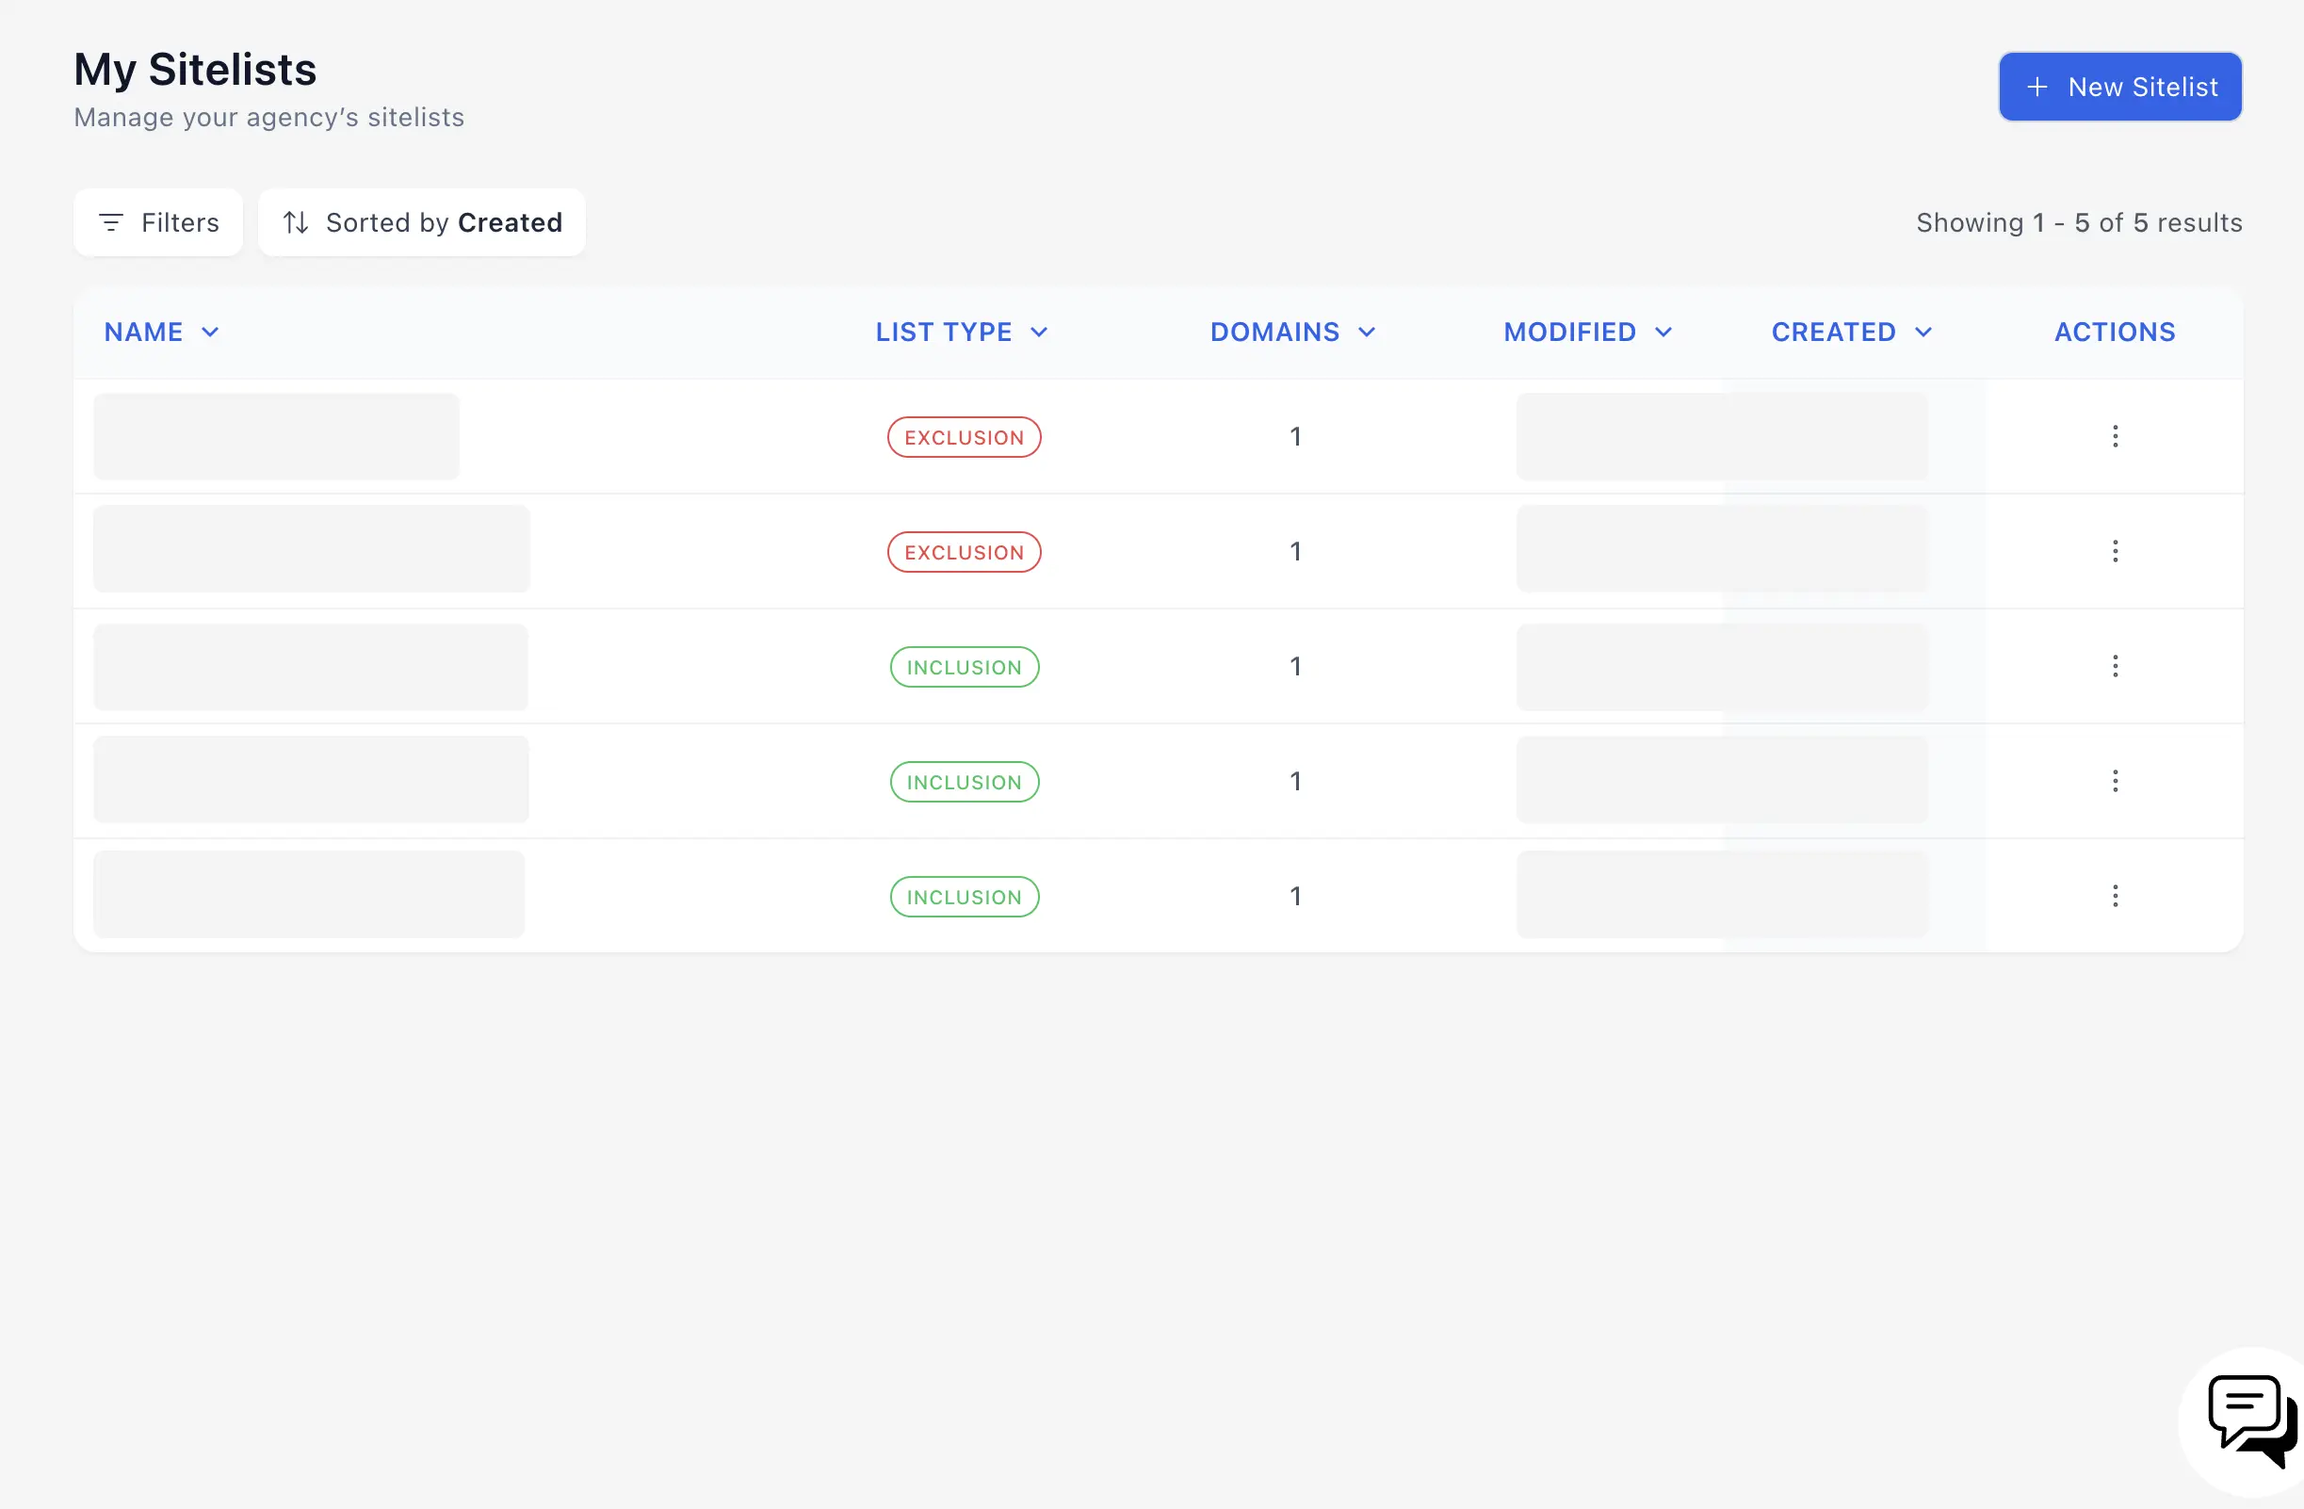
Task: Select the INCLUSION badge on the last row
Action: click(964, 897)
